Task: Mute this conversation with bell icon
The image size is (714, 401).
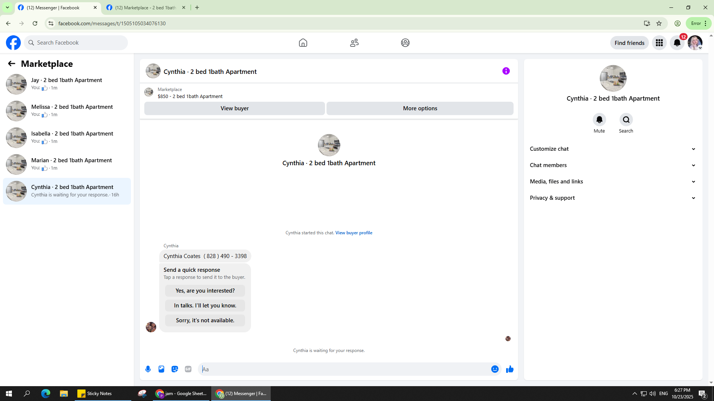Action: pyautogui.click(x=599, y=120)
